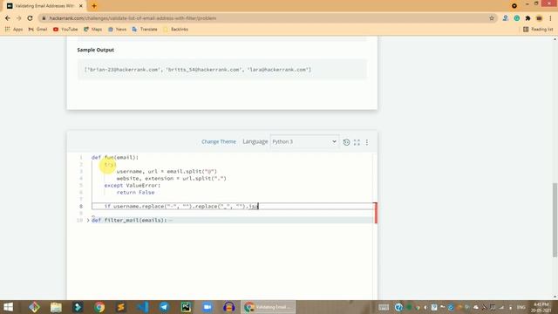Open the Translate bookmark
The image size is (558, 314).
pyautogui.click(x=145, y=29)
